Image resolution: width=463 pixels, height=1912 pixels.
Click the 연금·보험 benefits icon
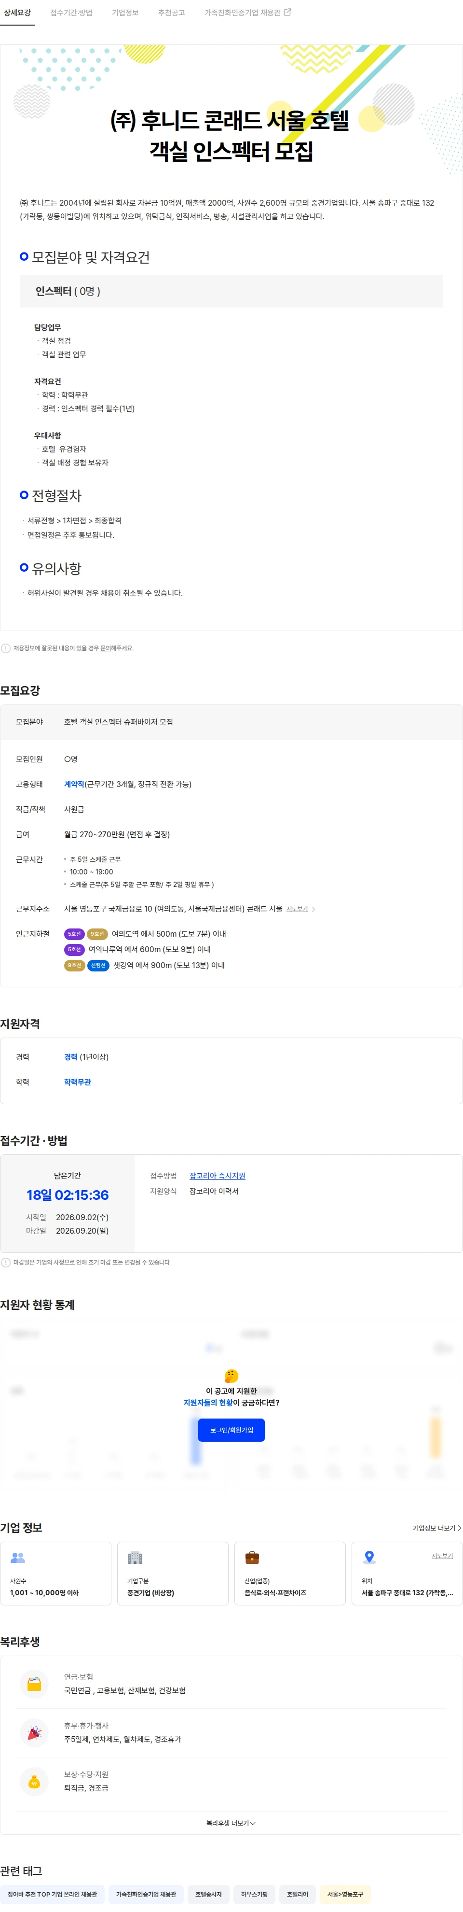click(x=34, y=1684)
